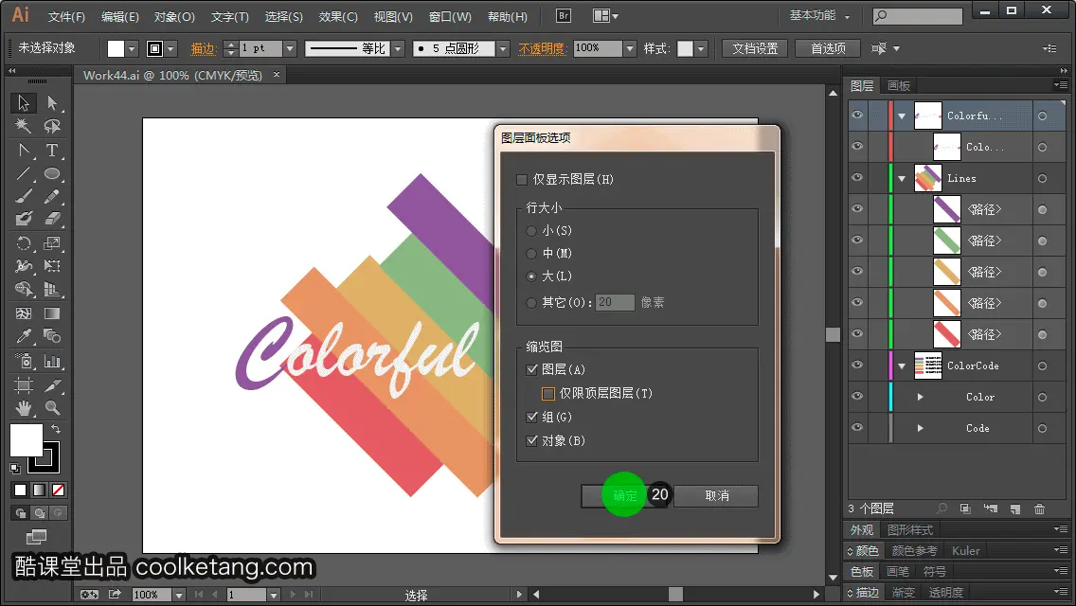
Task: Select the Column Graph tool
Action: (x=52, y=361)
